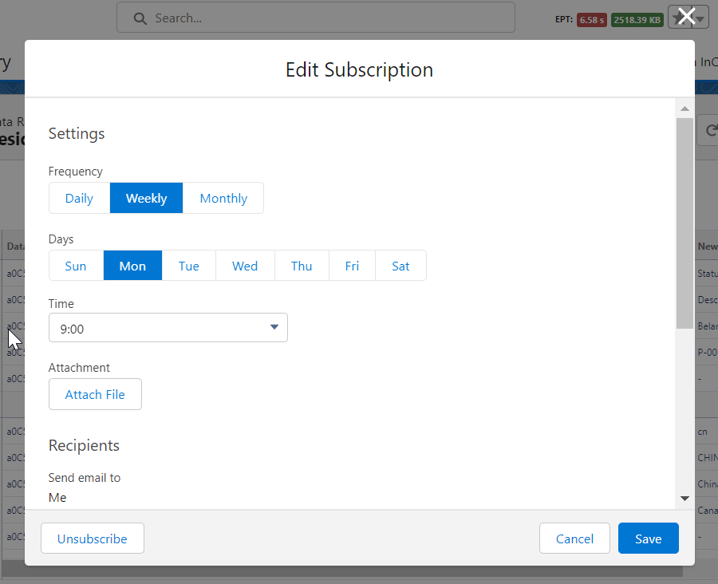This screenshot has width=718, height=584.
Task: Click the dialog scrollbar down arrow
Action: point(684,498)
